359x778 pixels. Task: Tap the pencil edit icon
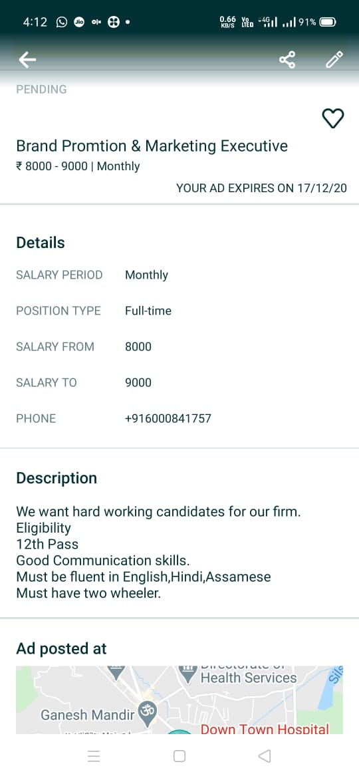334,60
